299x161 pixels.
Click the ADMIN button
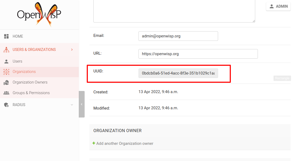pyautogui.click(x=278, y=6)
